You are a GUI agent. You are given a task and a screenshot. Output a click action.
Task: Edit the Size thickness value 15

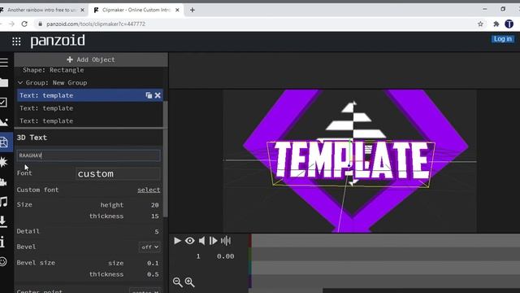[154, 216]
